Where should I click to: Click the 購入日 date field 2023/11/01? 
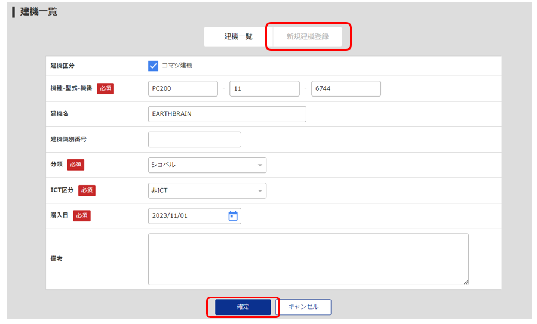click(x=195, y=216)
